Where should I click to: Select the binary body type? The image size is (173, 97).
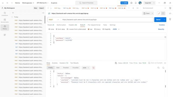click(x=97, y=29)
